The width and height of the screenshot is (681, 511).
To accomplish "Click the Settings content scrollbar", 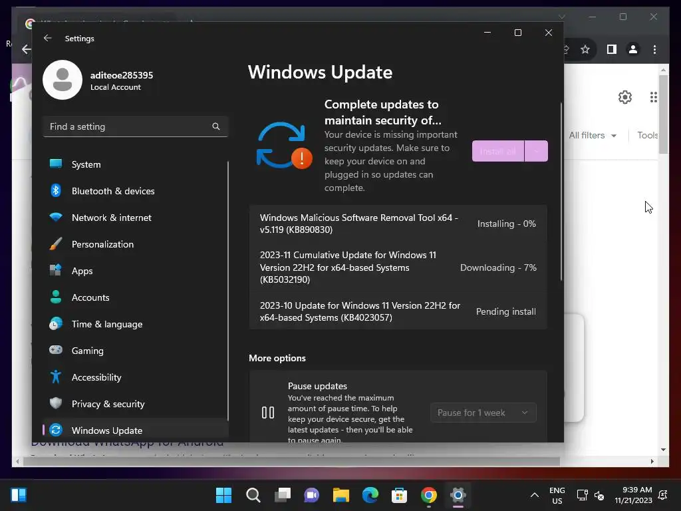I will (561, 191).
